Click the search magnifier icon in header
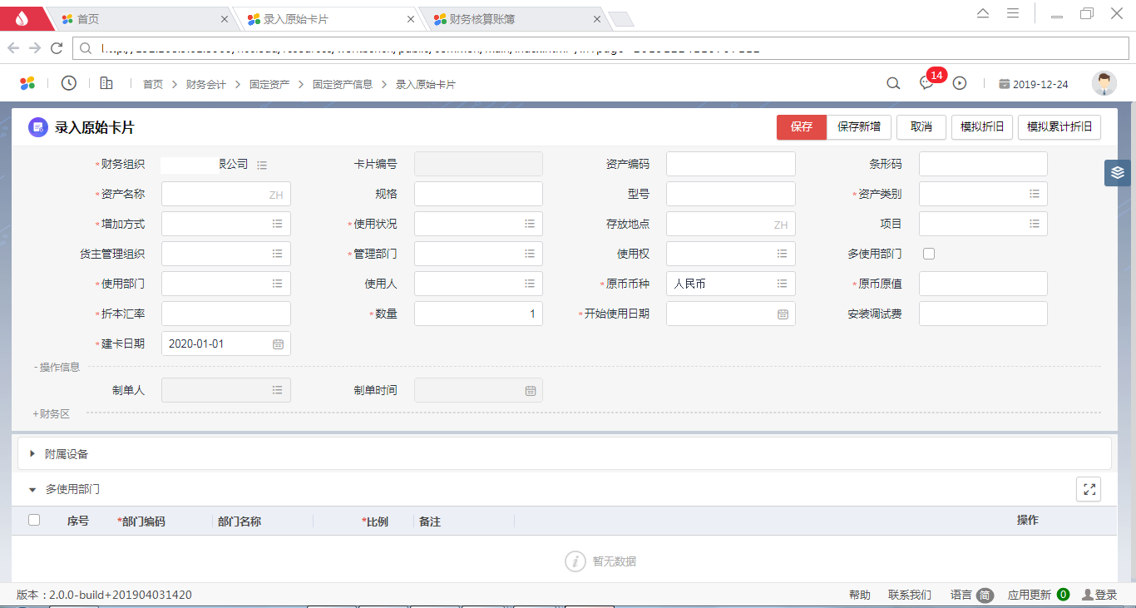This screenshot has width=1136, height=608. point(893,83)
